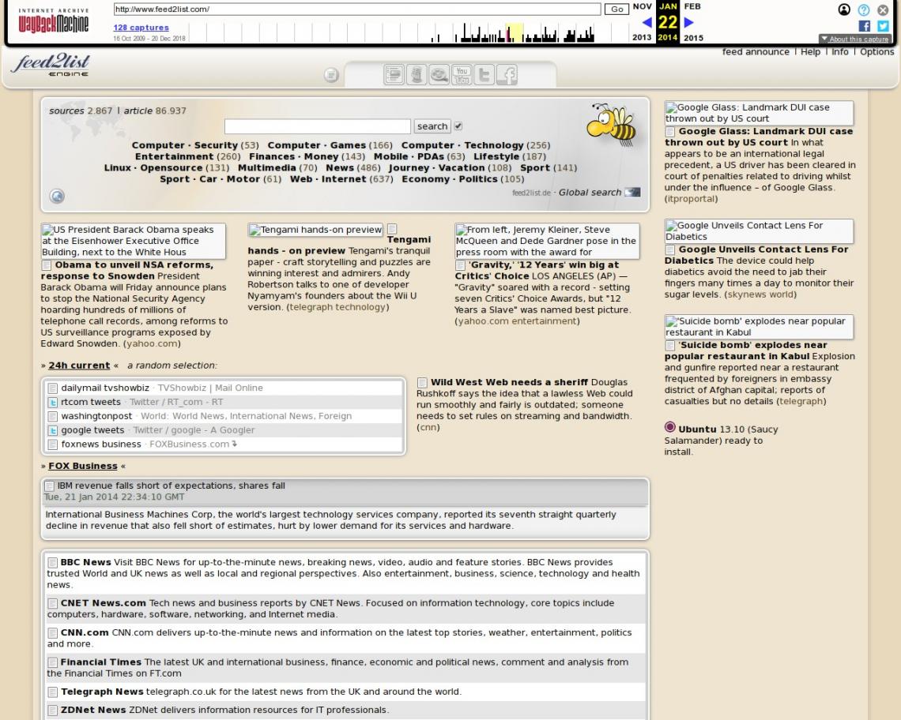Open the Options menu link
901x720 pixels.
tap(876, 51)
